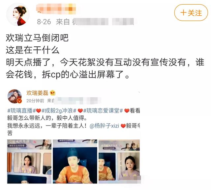Click the 8-26 post date
Viewport: 211px width, 190px height.
44,22
